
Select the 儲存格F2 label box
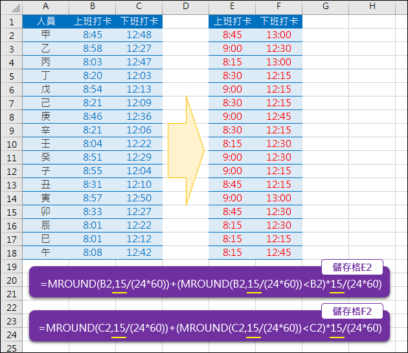point(352,311)
